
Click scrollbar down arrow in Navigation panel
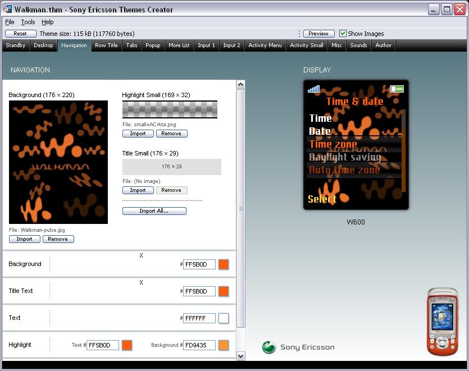click(241, 356)
